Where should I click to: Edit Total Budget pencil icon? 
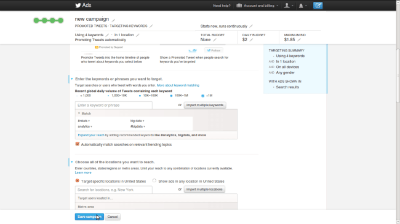(x=215, y=40)
